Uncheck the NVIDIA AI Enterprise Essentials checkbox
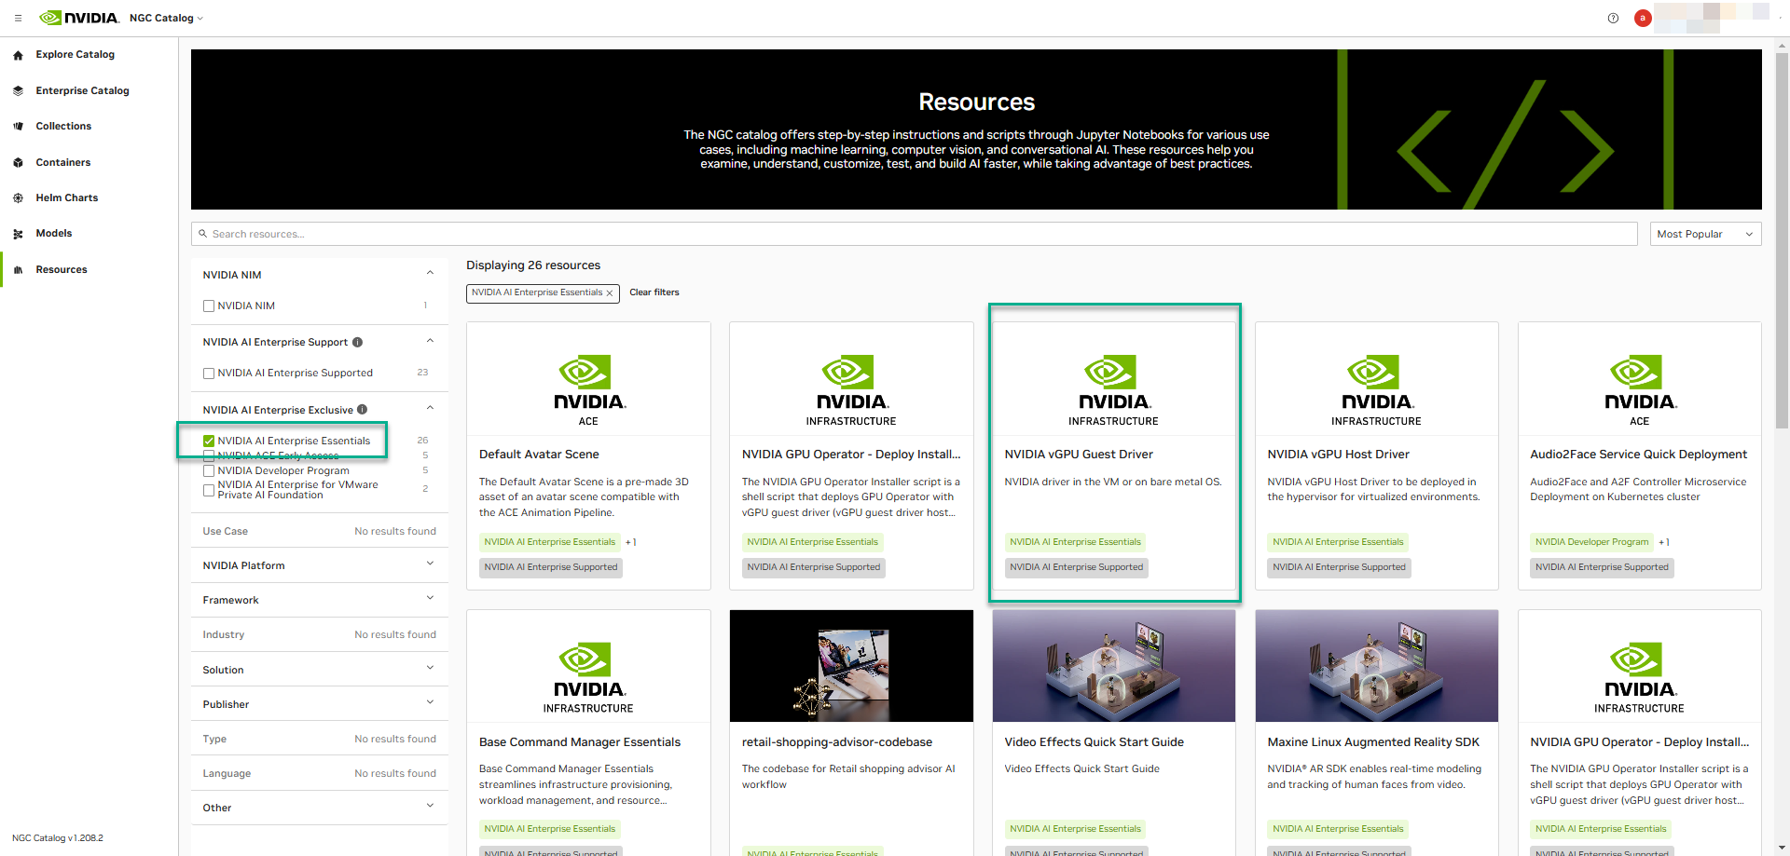This screenshot has width=1790, height=856. (x=209, y=441)
